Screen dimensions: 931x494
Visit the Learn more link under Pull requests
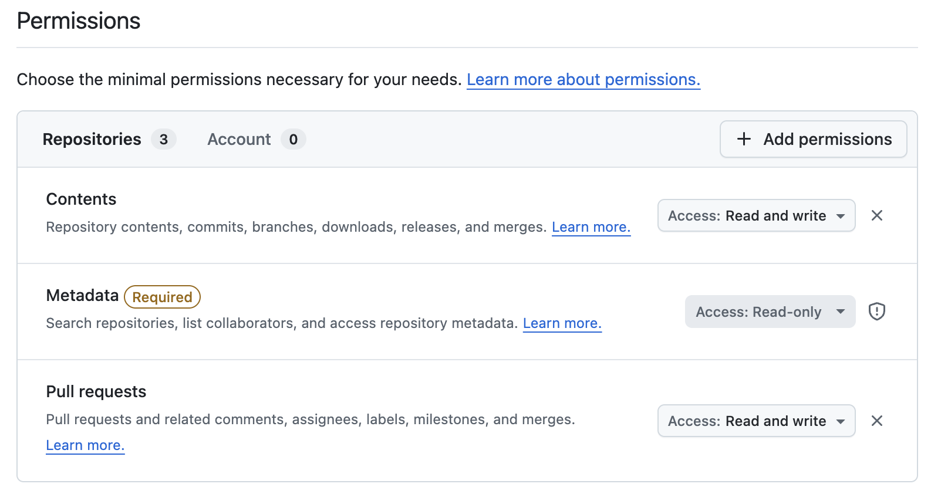pos(85,445)
